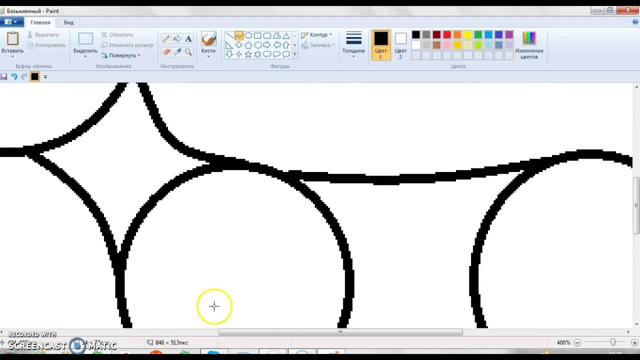Viewport: 640px width, 360px height.
Task: Choose the Rectangle shape
Action: (257, 35)
